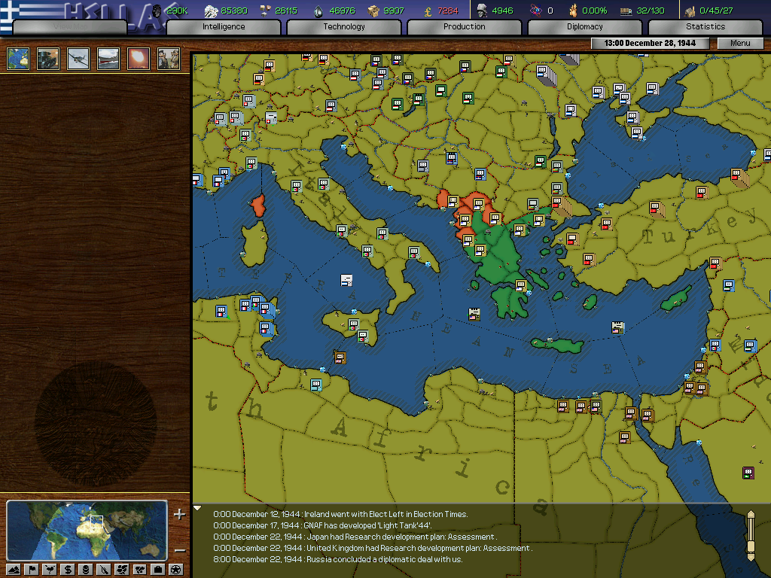
Task: Click the manpower soldier helmet icon
Action: click(483, 11)
